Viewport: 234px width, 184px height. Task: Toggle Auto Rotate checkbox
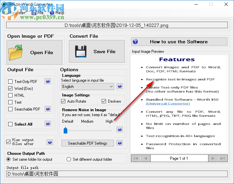63,101
